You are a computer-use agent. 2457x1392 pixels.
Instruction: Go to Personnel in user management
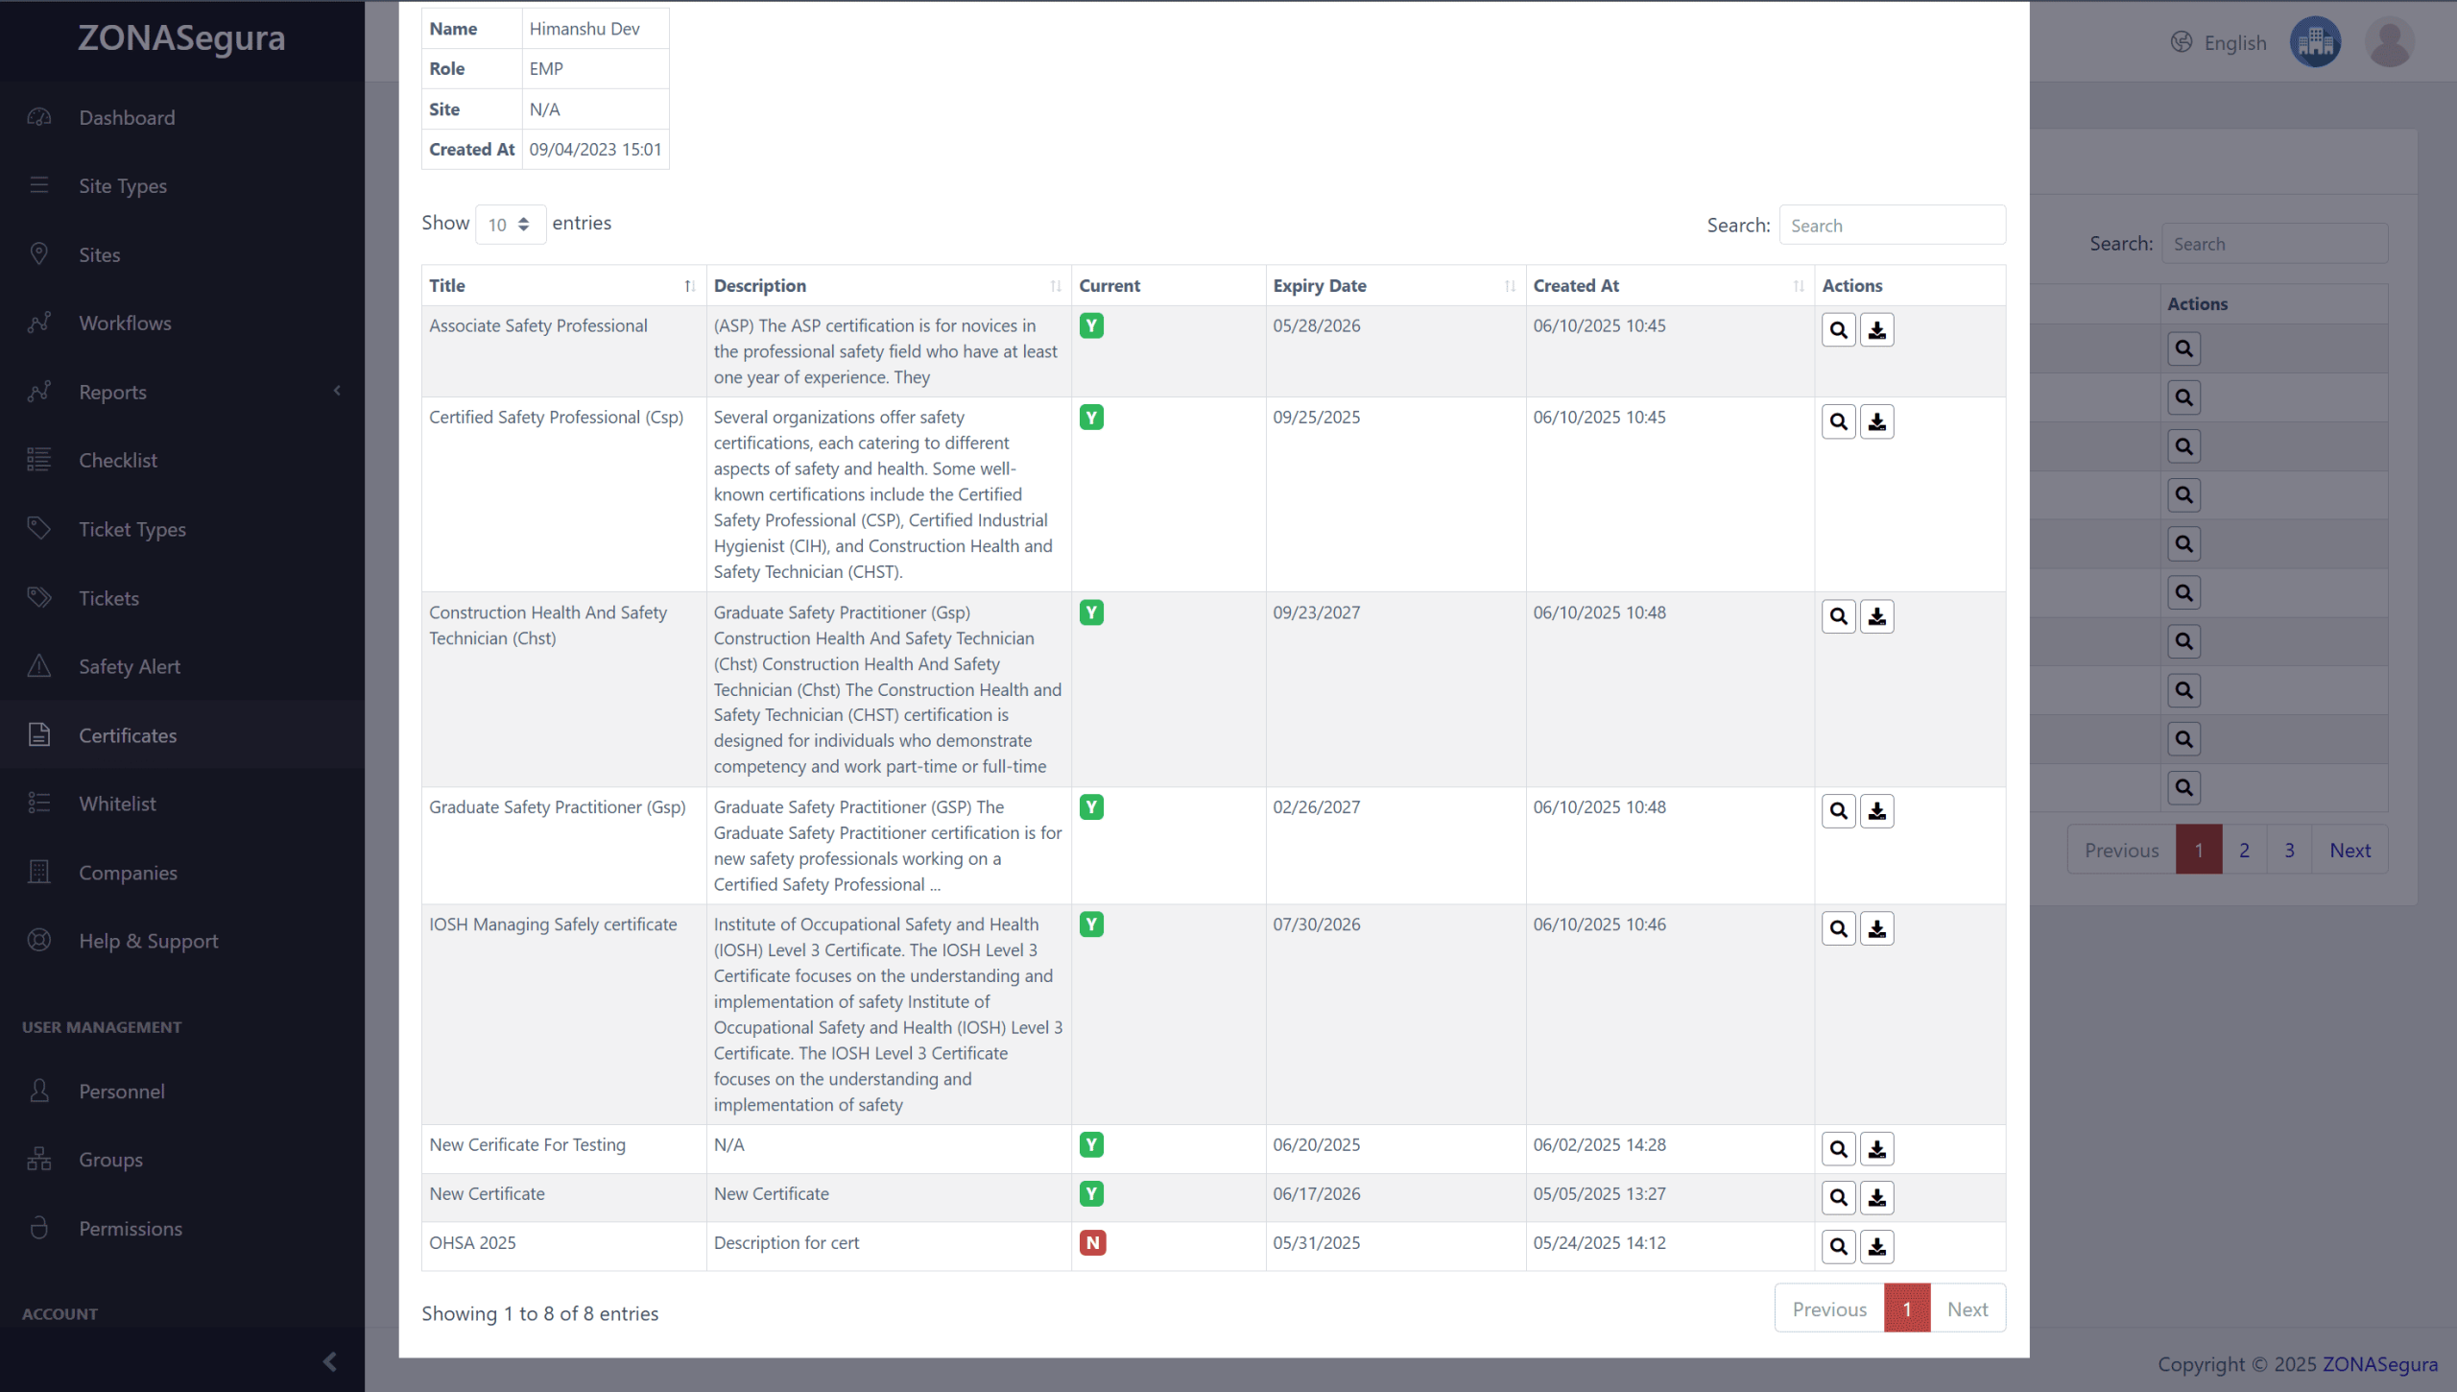coord(122,1092)
